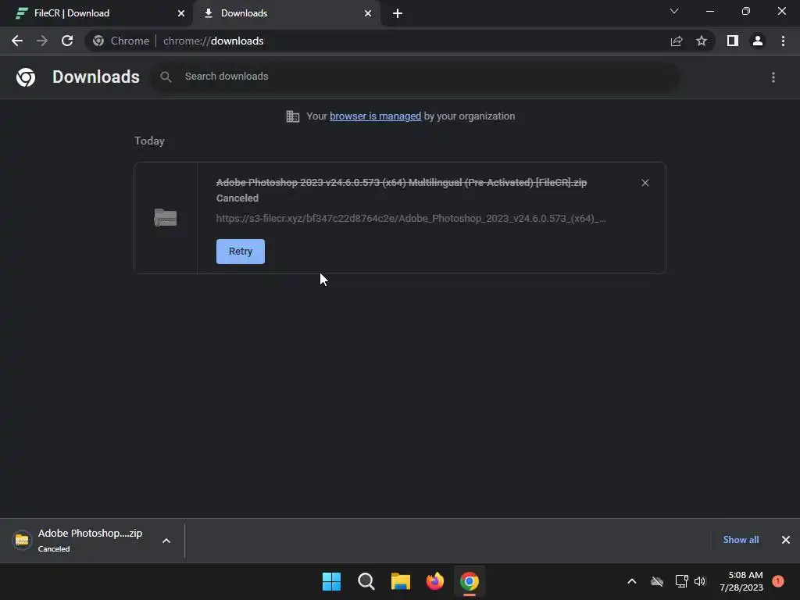
Task: Click Show all downloads link
Action: click(x=741, y=540)
